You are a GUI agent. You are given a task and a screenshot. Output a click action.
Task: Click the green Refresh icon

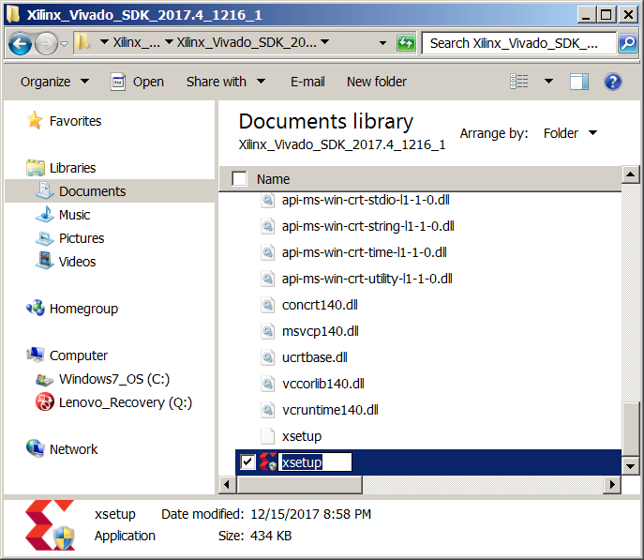click(x=406, y=43)
